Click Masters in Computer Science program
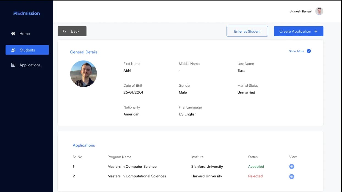The width and height of the screenshot is (342, 192). click(132, 166)
